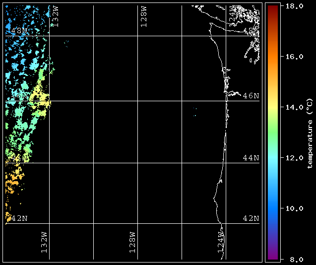This screenshot has width=316, height=265.
Task: Click the vertical temperature (°C) axis title
Action: click(x=310, y=132)
